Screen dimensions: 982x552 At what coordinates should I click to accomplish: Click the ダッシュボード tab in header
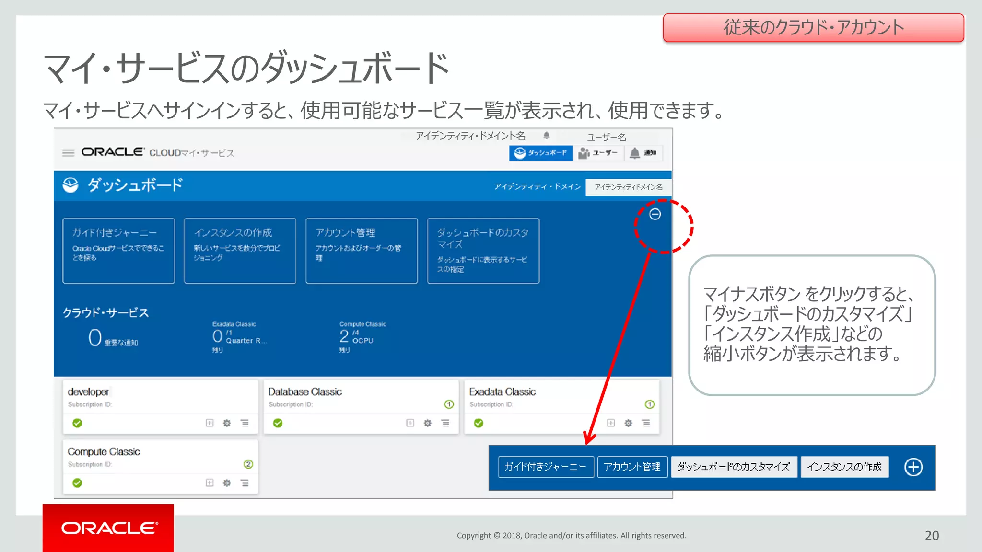pos(540,153)
